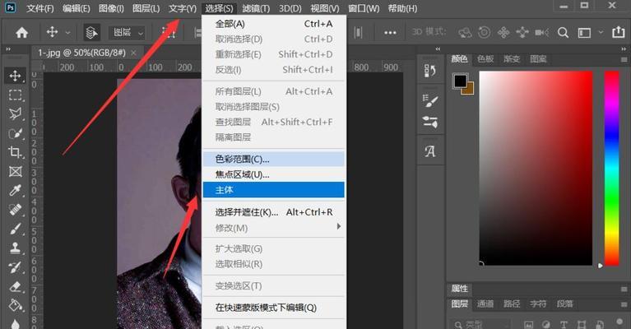631x329 pixels.
Task: Select the Move tool in left toolbar
Action: 16,76
